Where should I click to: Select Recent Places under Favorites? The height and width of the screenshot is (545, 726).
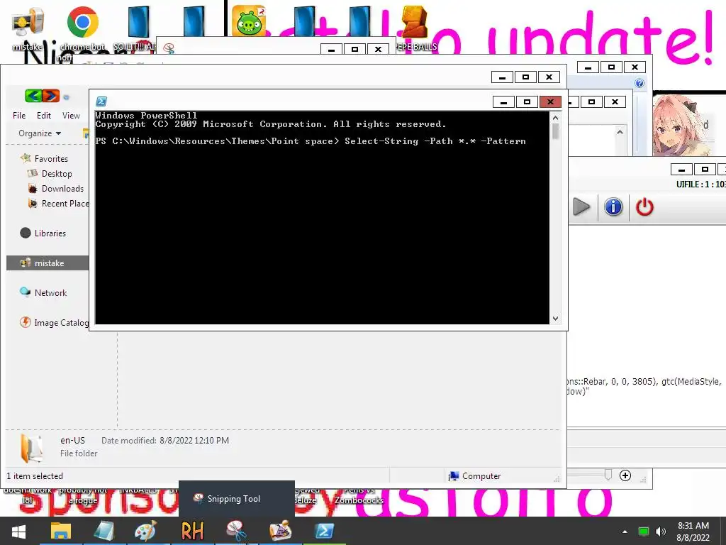58,204
